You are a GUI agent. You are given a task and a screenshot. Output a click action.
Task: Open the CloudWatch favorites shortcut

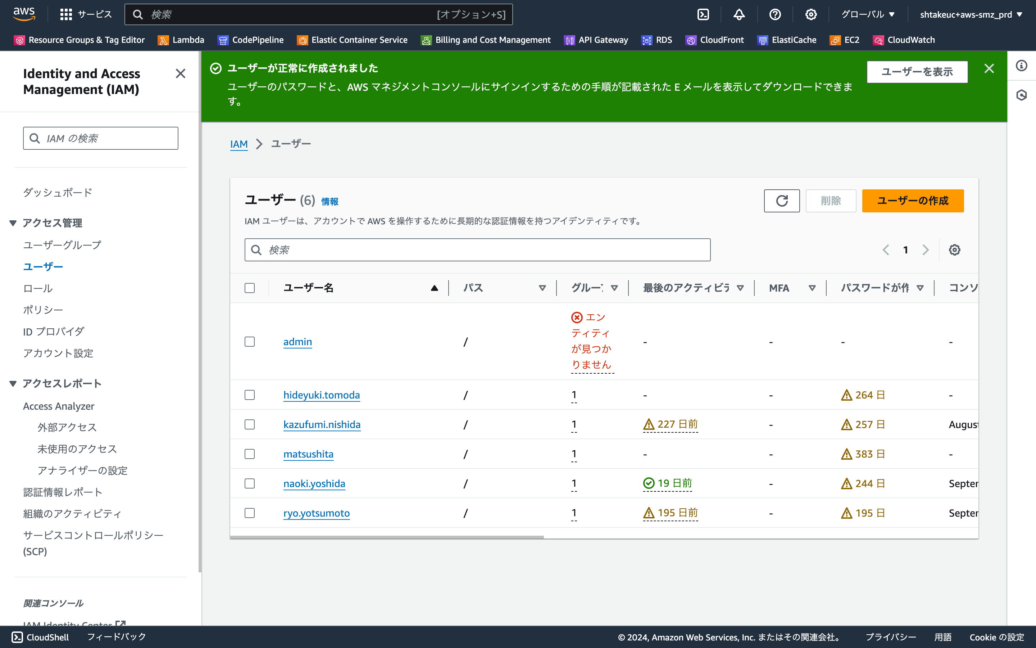point(904,40)
